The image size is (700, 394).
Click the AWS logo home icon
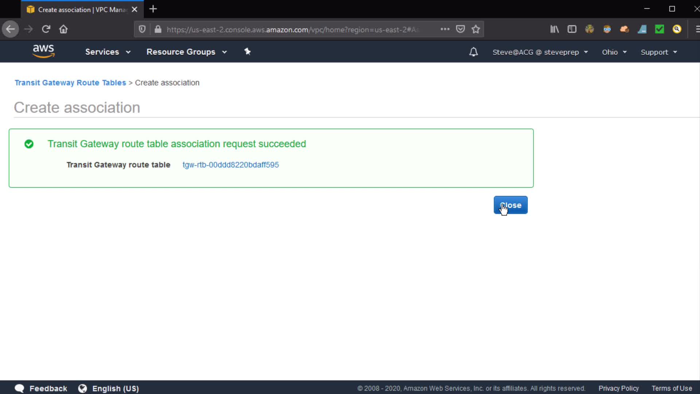tap(43, 51)
